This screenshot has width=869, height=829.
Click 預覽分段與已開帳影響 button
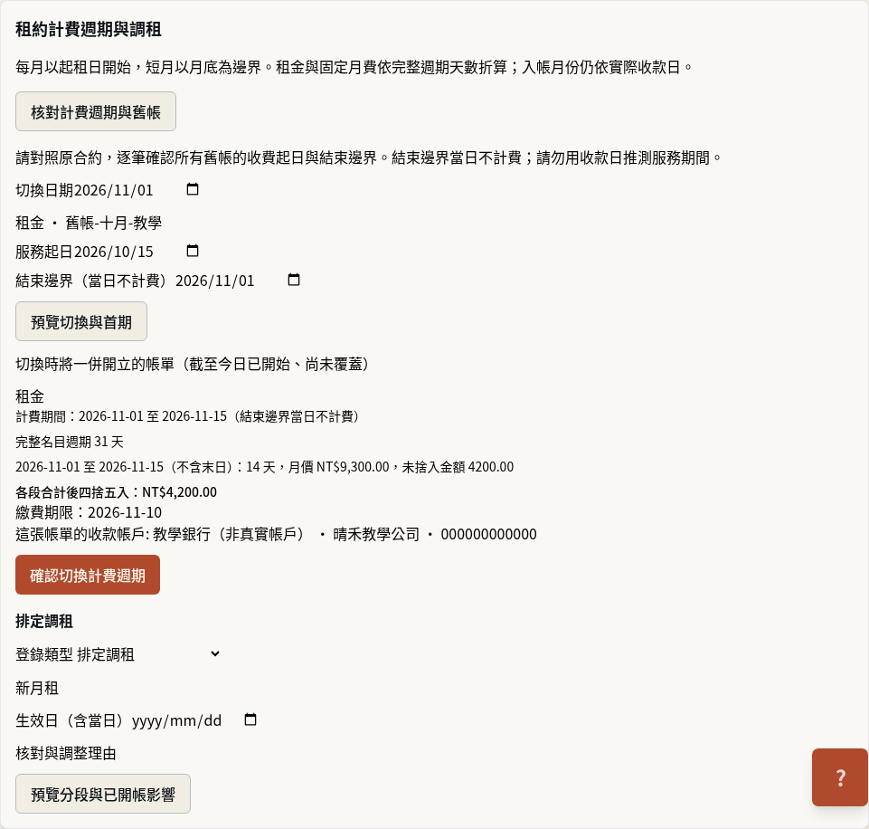point(103,794)
